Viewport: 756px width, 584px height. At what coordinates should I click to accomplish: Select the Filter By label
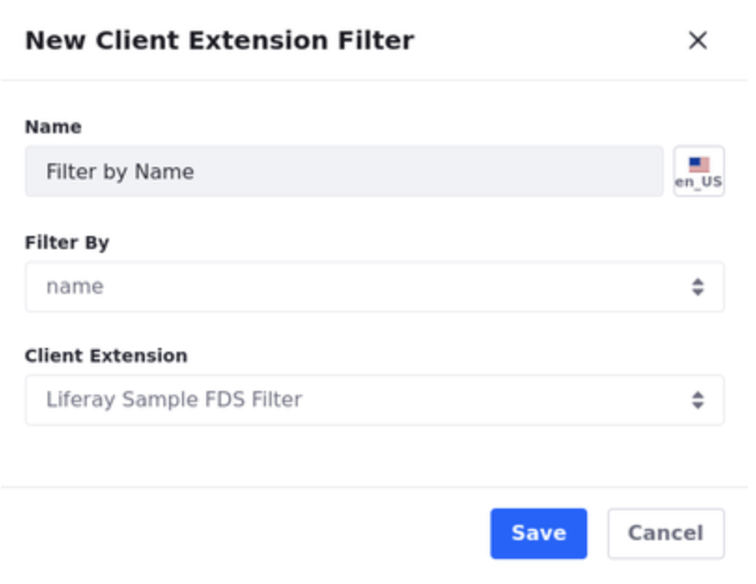point(67,243)
